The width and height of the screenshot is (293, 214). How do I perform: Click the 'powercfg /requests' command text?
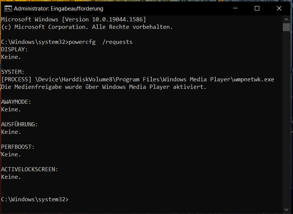pyautogui.click(x=100, y=42)
